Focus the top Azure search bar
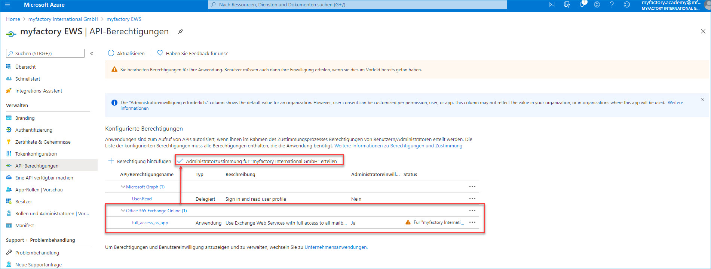The height and width of the screenshot is (269, 711). (x=357, y=5)
